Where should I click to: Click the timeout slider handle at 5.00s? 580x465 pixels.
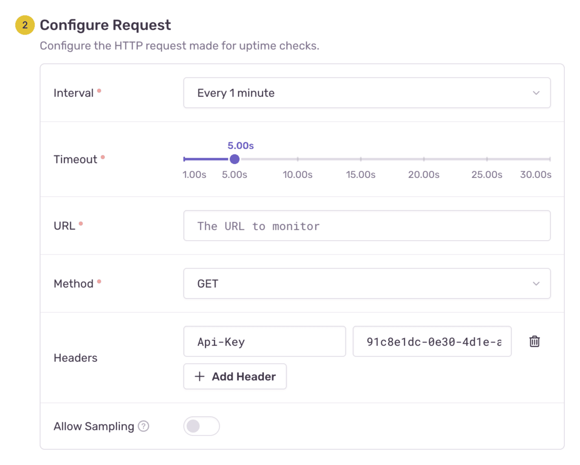tap(234, 159)
